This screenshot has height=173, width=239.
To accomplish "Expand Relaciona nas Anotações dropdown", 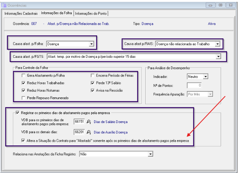I will pos(150,154).
